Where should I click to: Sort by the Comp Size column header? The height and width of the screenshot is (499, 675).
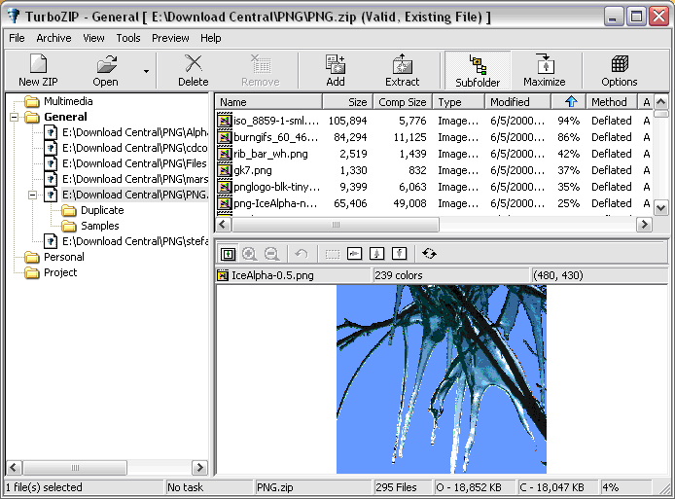[x=403, y=102]
